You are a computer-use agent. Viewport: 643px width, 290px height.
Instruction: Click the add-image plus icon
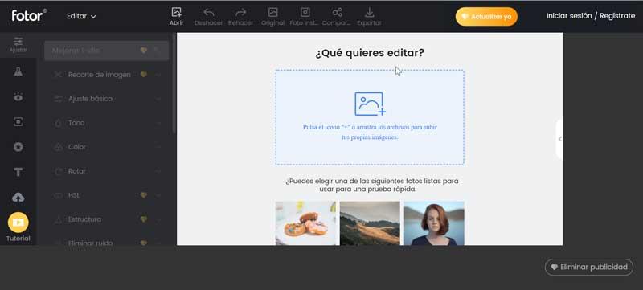[x=370, y=104]
